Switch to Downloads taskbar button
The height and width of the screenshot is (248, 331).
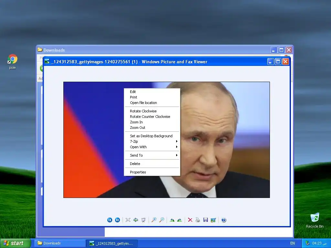(59, 243)
